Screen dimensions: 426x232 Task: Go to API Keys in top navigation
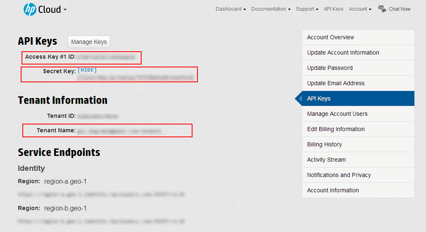tap(333, 9)
